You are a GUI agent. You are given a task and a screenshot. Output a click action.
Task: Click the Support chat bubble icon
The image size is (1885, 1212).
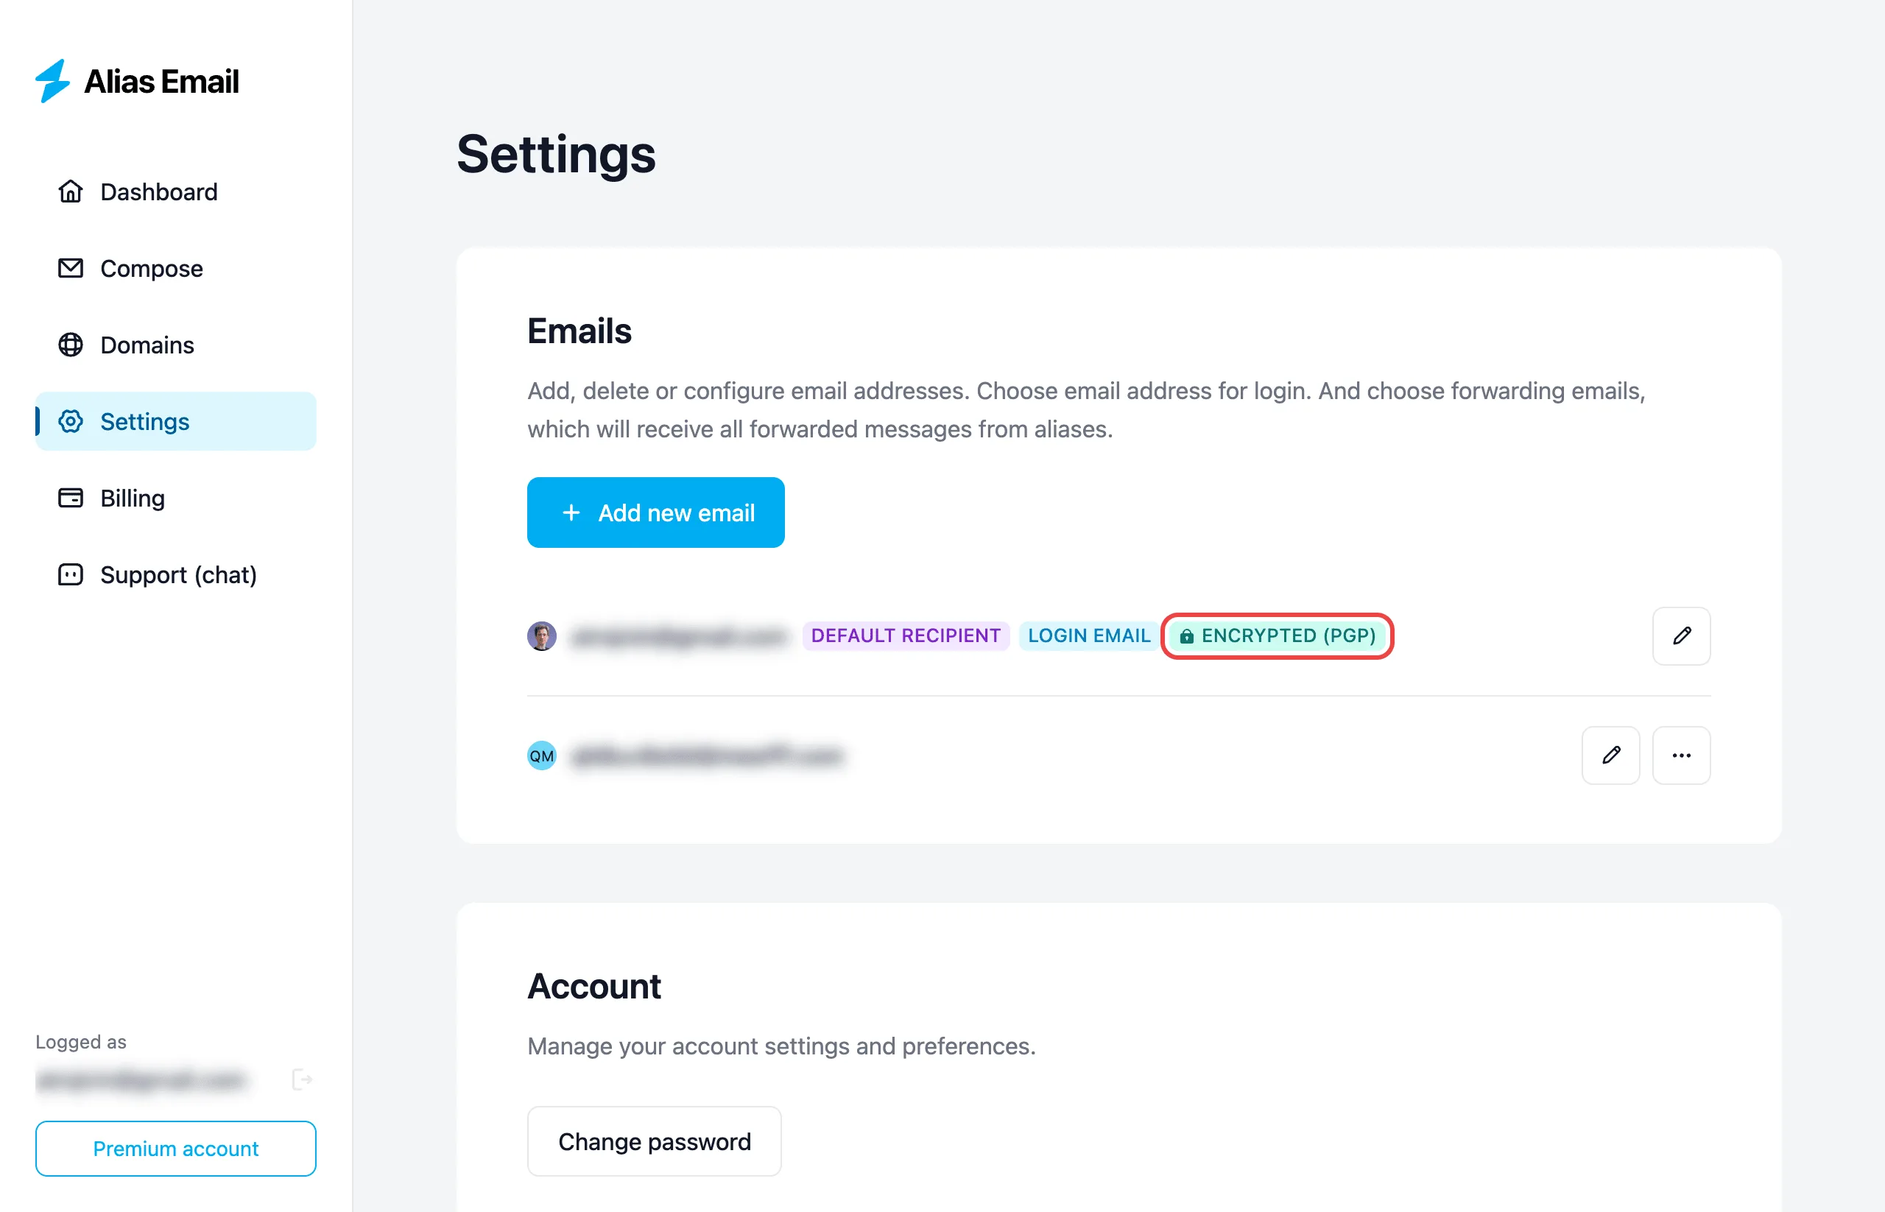tap(71, 574)
